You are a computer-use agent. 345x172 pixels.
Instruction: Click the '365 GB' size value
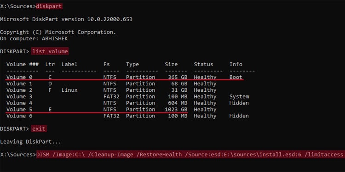tap(178, 77)
